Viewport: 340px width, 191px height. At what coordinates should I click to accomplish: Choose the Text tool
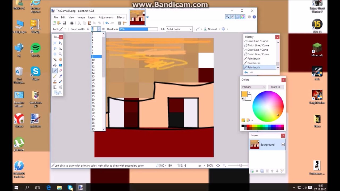[55, 87]
